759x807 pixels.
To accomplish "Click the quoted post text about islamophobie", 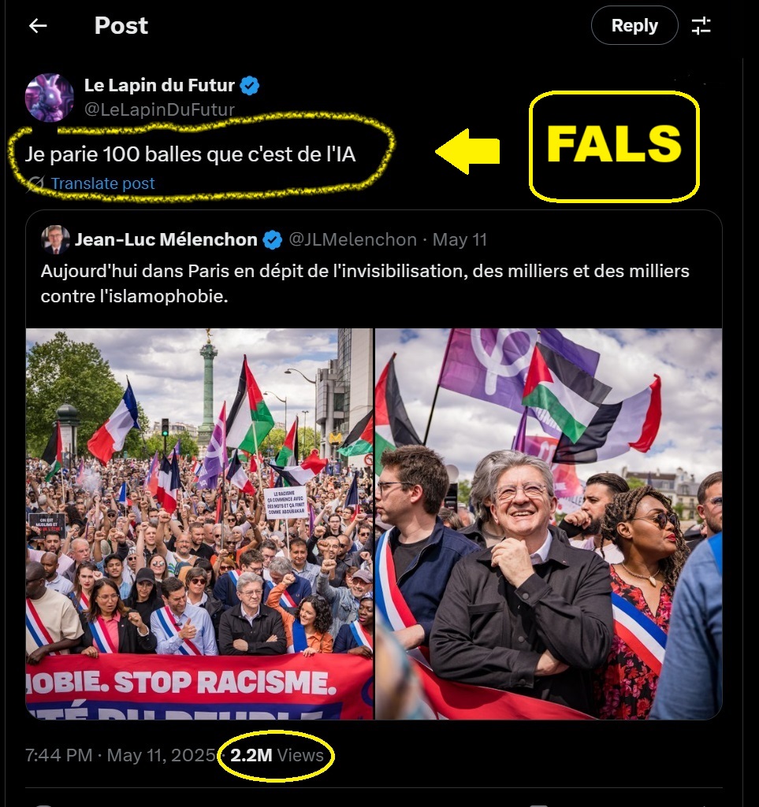I will tap(365, 283).
